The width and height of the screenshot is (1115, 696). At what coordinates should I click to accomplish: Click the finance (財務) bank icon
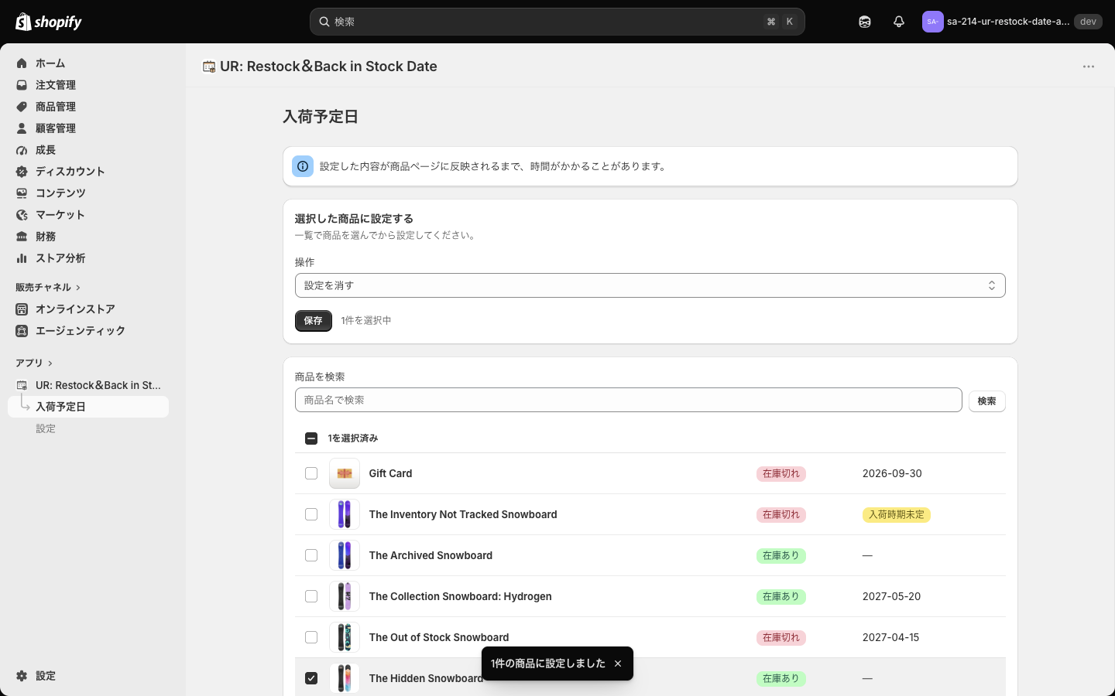pyautogui.click(x=22, y=237)
